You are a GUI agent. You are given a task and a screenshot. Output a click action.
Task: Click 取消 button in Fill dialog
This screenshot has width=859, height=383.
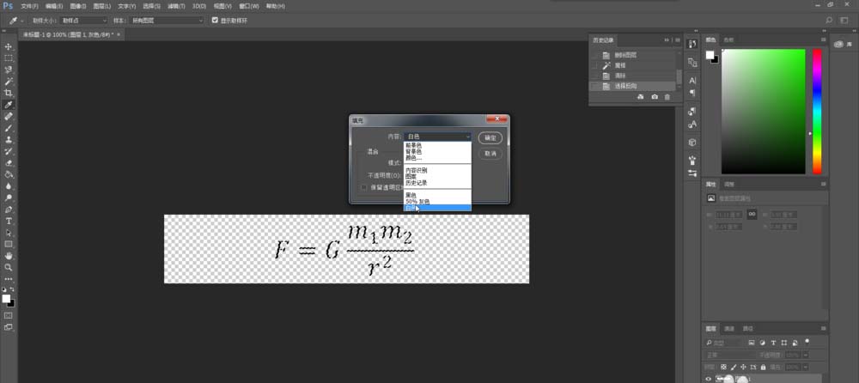point(490,154)
